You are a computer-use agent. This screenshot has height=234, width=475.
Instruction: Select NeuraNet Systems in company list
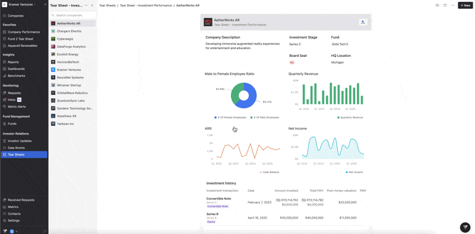[72, 78]
